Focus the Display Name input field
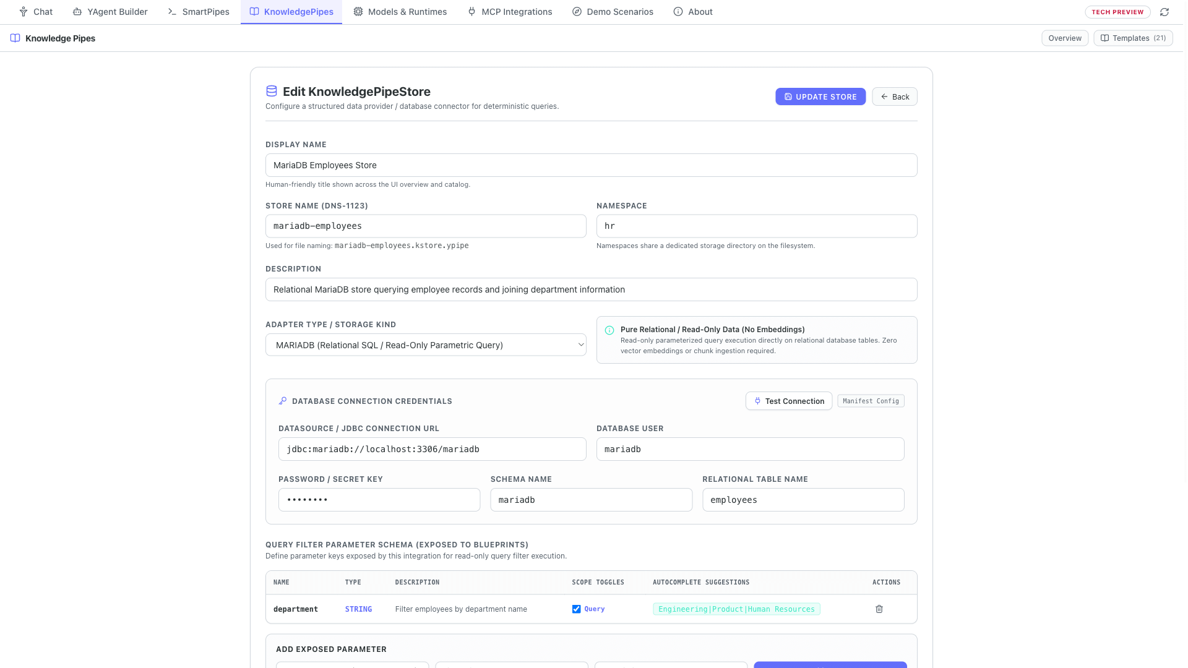Viewport: 1188px width, 668px height. 591,165
